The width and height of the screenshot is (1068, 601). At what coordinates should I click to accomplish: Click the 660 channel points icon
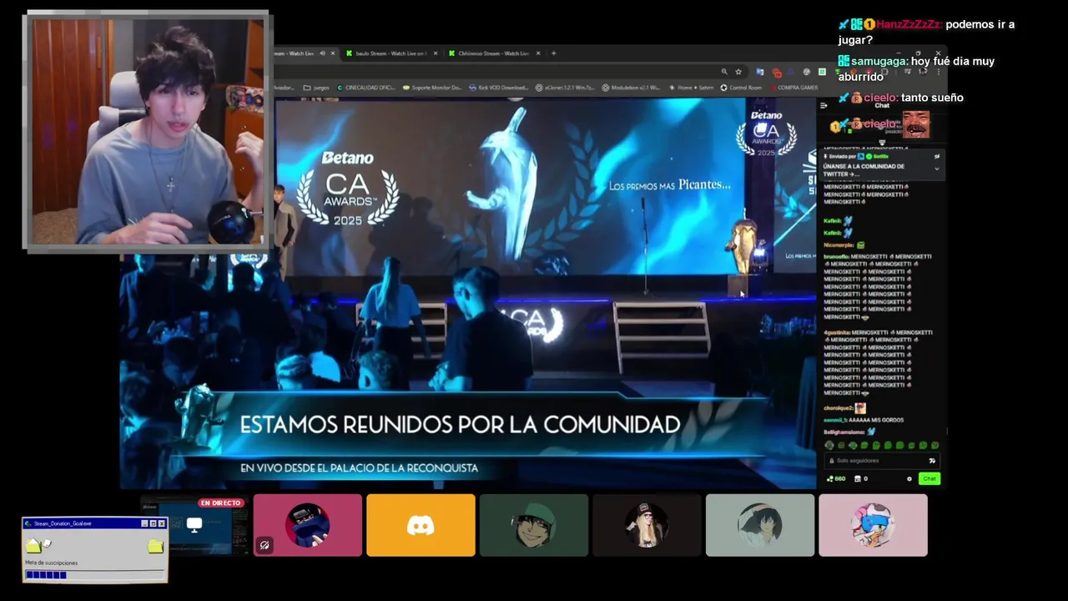pos(835,478)
